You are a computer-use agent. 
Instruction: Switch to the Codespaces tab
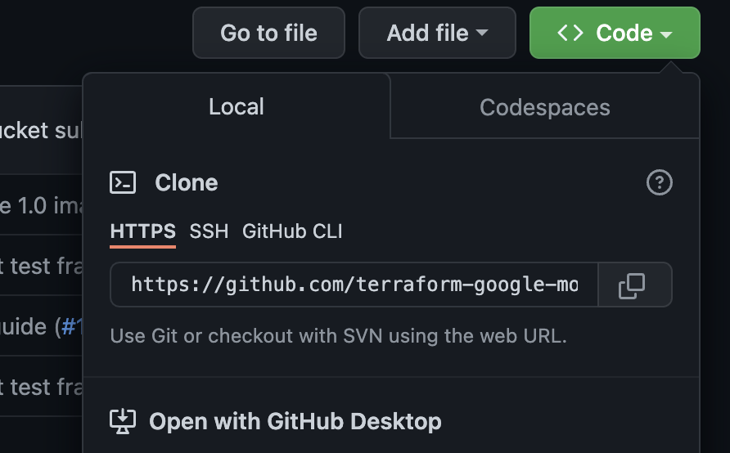544,107
